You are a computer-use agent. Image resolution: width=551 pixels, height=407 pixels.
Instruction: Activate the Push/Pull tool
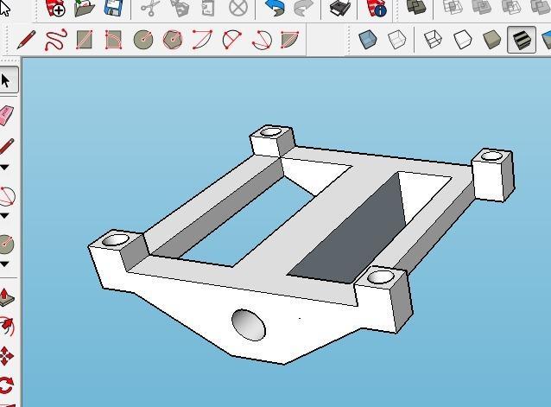[7, 297]
